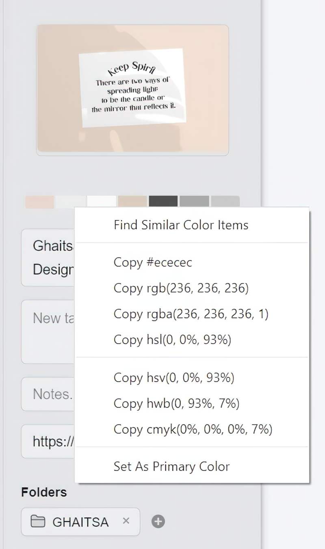Click the New tags input field
This screenshot has height=549, width=325.
point(48,331)
